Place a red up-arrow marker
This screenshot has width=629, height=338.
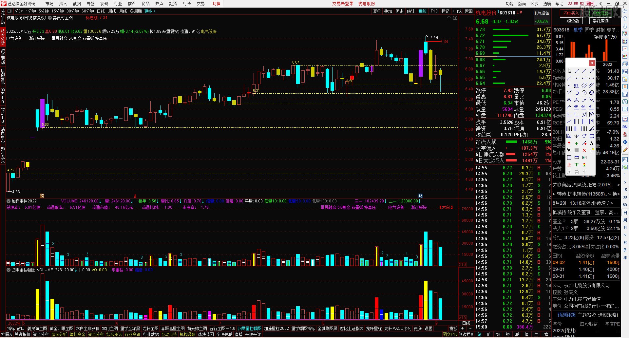click(x=569, y=143)
